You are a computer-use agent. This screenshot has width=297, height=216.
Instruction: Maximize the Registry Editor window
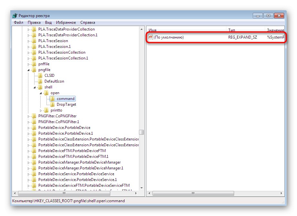(x=268, y=16)
